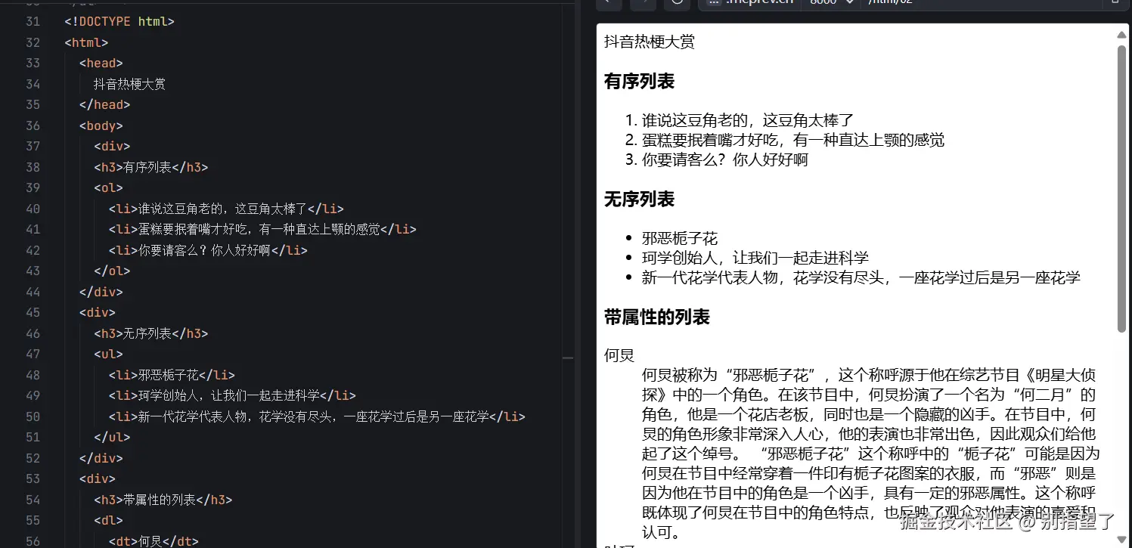Click the preview scrollbar up arrow

click(1122, 35)
